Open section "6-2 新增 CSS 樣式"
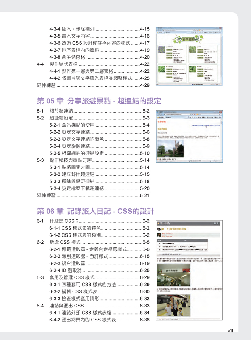Screen dimensions: 251x340 [x=93, y=242]
